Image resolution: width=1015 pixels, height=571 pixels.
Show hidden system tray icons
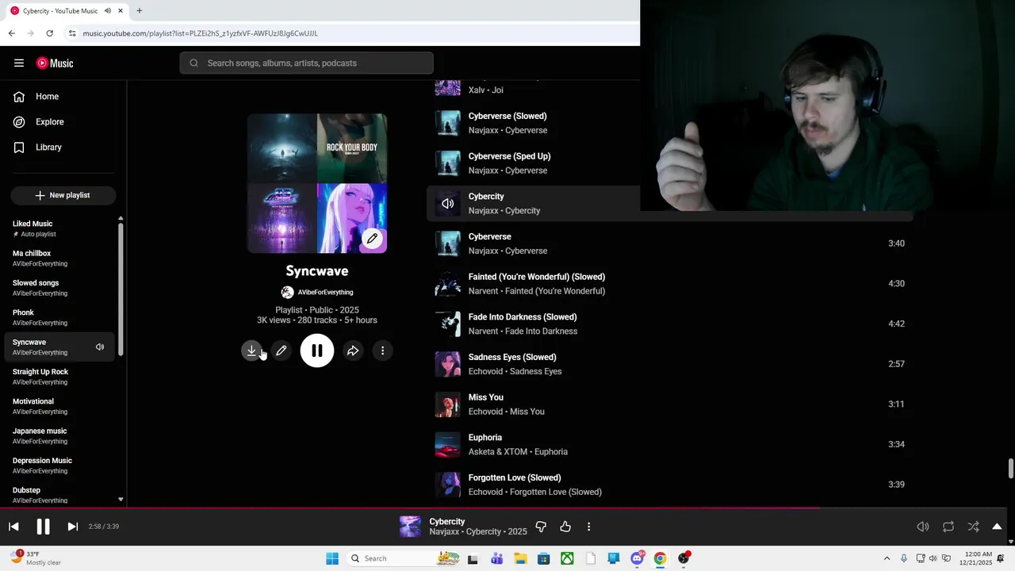(x=887, y=558)
